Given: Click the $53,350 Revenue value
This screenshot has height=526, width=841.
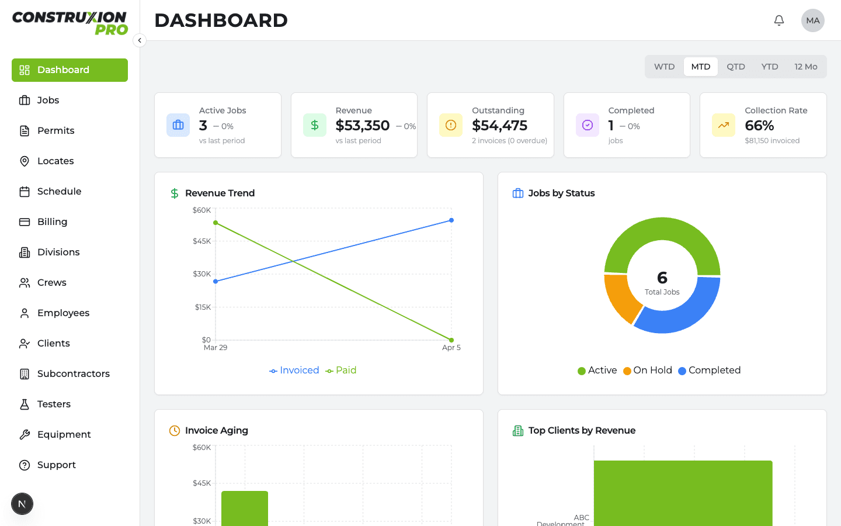Looking at the screenshot, I should point(363,126).
